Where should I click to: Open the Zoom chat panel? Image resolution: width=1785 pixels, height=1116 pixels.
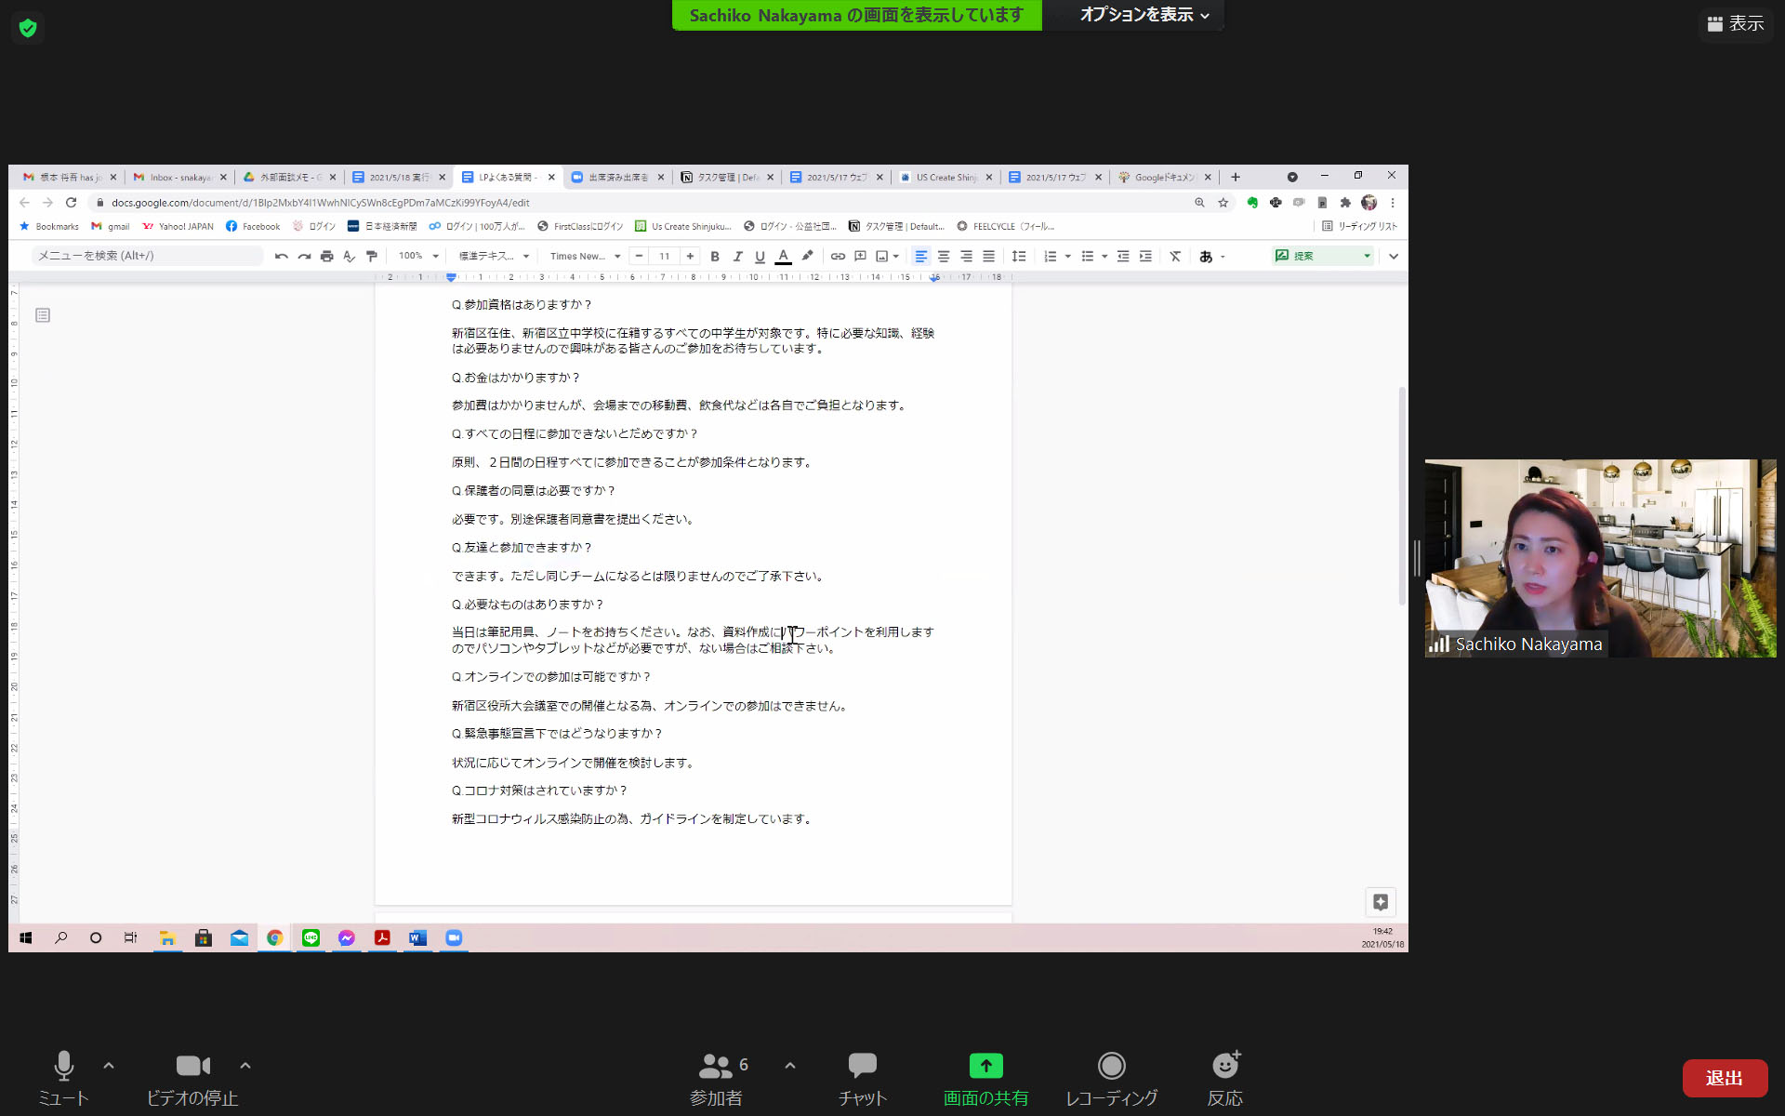click(862, 1065)
